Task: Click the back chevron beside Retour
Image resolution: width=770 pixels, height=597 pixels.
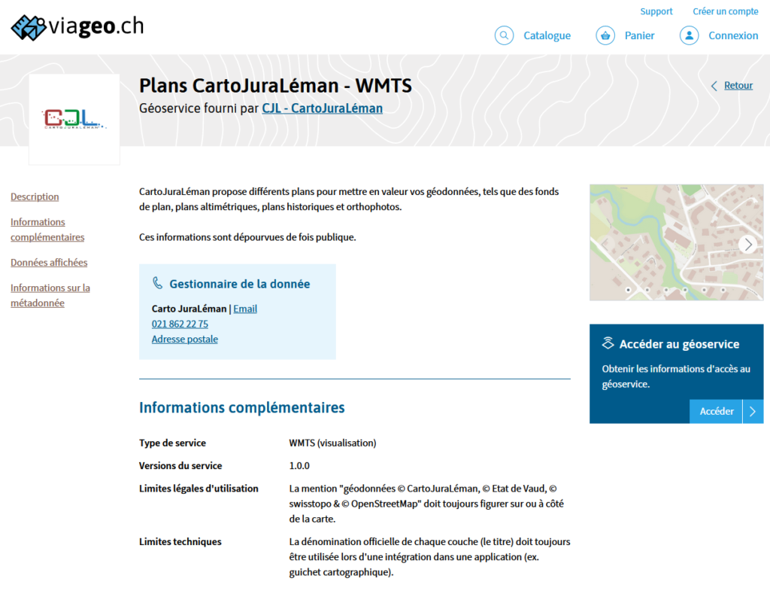Action: (714, 86)
